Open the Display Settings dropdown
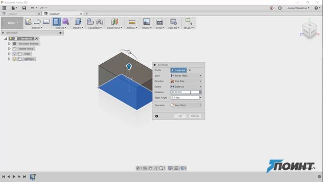The width and height of the screenshot is (323, 182). click(x=171, y=168)
